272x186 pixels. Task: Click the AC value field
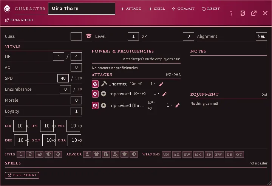click(76, 67)
